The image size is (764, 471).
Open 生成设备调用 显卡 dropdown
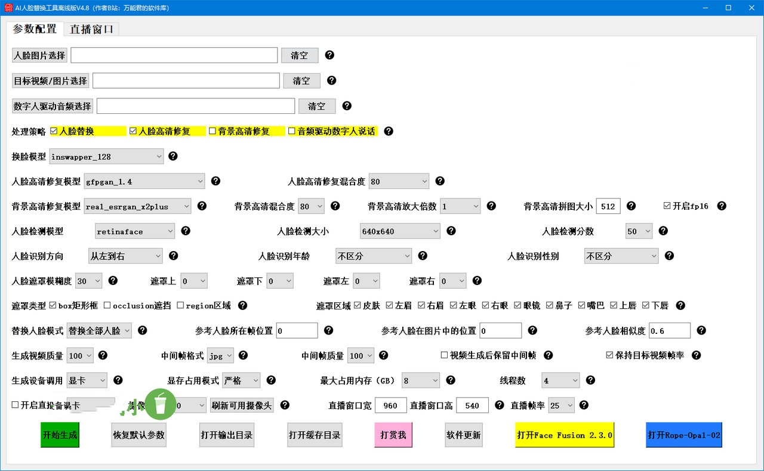[x=87, y=380]
